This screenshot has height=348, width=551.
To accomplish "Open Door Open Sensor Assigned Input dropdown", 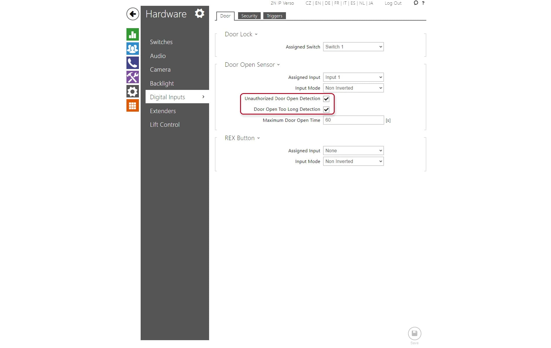I will [353, 77].
